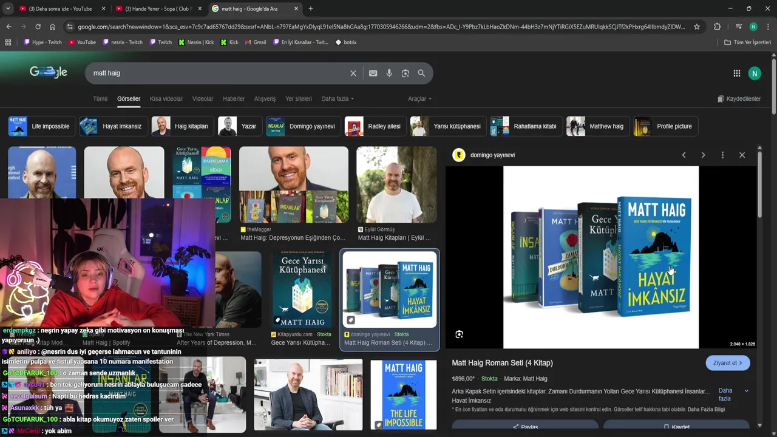Filter by Rahatlama kitabı chip
This screenshot has width=777, height=437.
click(x=526, y=126)
